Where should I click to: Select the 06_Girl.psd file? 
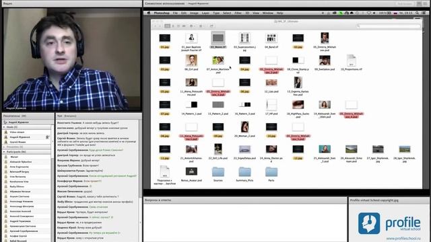tap(191, 63)
